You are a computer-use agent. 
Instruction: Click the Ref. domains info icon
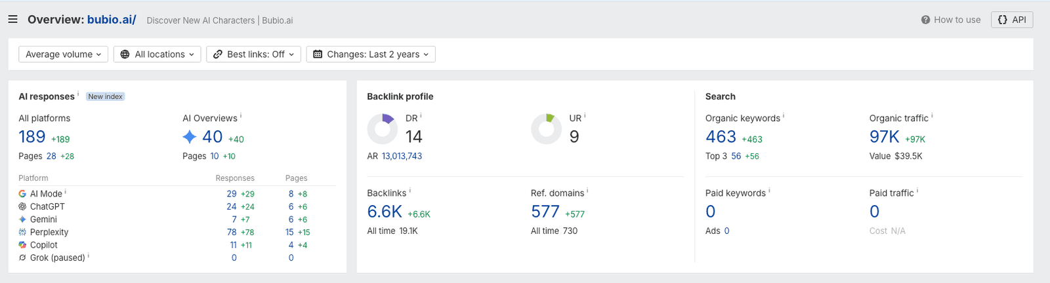point(587,191)
